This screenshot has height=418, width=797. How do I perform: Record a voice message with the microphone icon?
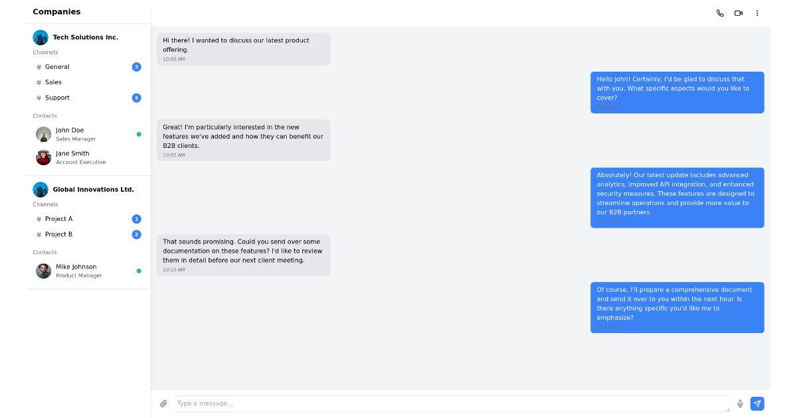point(740,403)
